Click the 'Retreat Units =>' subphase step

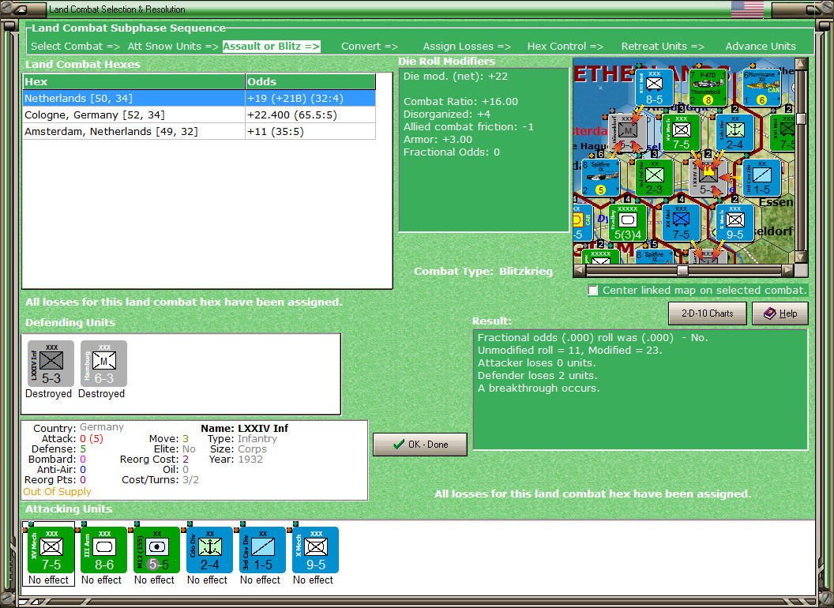point(663,47)
